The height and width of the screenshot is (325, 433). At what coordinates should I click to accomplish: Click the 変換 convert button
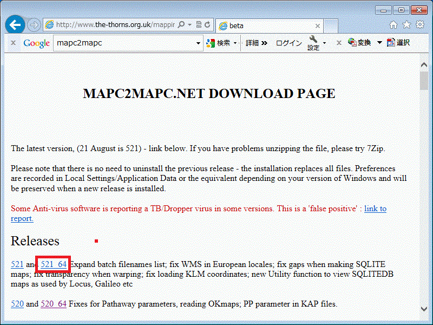(359, 43)
